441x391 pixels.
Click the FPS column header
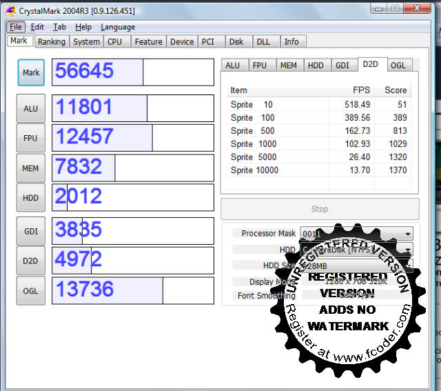click(351, 90)
